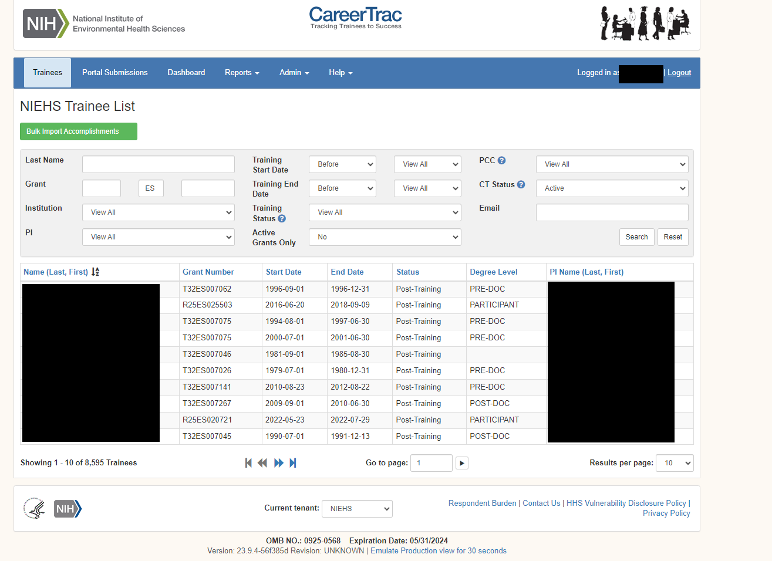Click the Last Name input field
The width and height of the screenshot is (772, 561).
point(159,164)
